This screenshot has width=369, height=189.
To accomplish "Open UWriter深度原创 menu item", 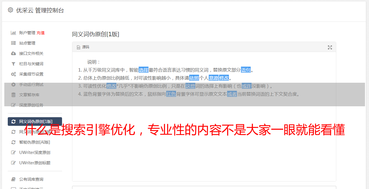I will pyautogui.click(x=35, y=153).
